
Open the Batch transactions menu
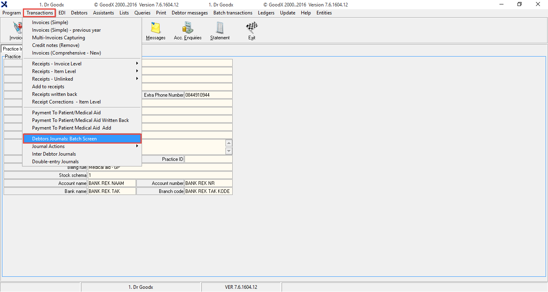[233, 13]
